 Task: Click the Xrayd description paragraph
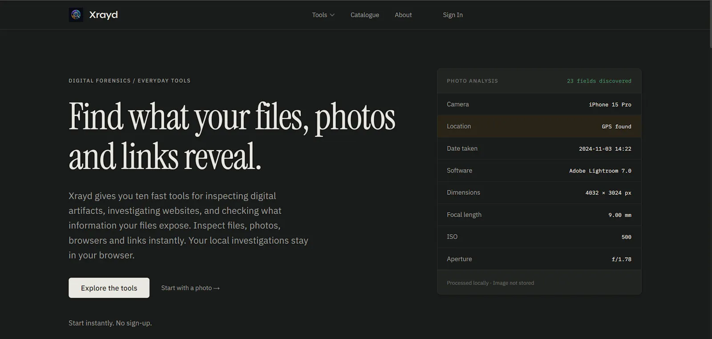click(188, 226)
